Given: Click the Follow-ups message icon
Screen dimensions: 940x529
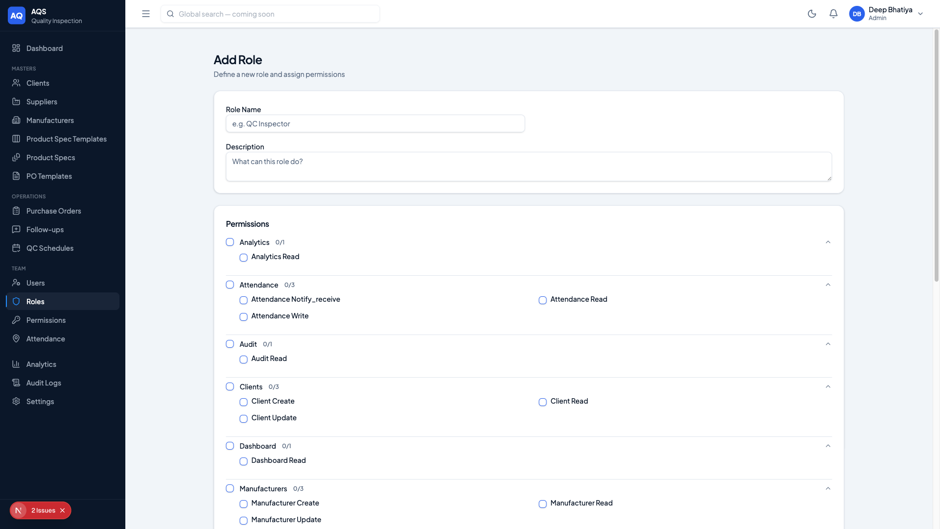Looking at the screenshot, I should click(x=16, y=229).
